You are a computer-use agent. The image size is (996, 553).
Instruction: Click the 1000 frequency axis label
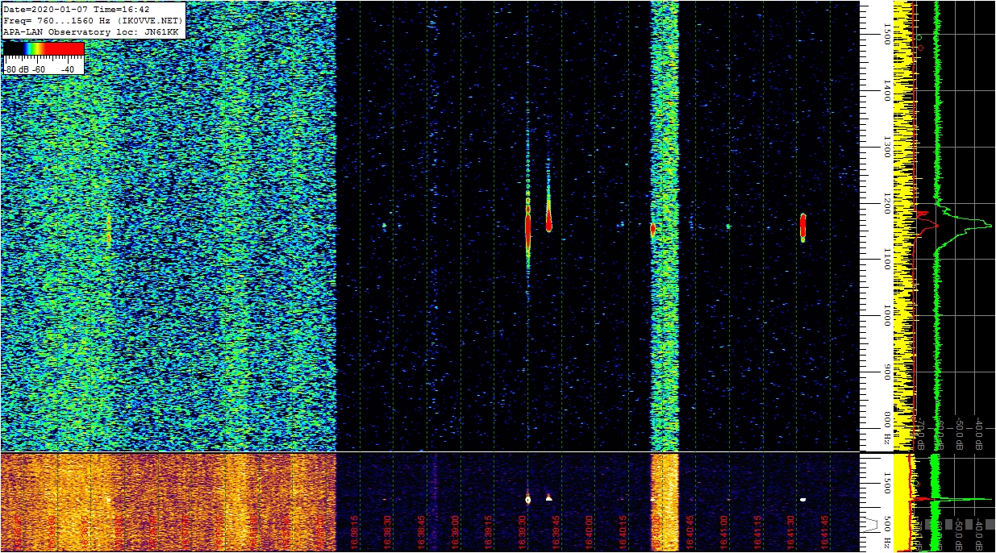pyautogui.click(x=886, y=316)
